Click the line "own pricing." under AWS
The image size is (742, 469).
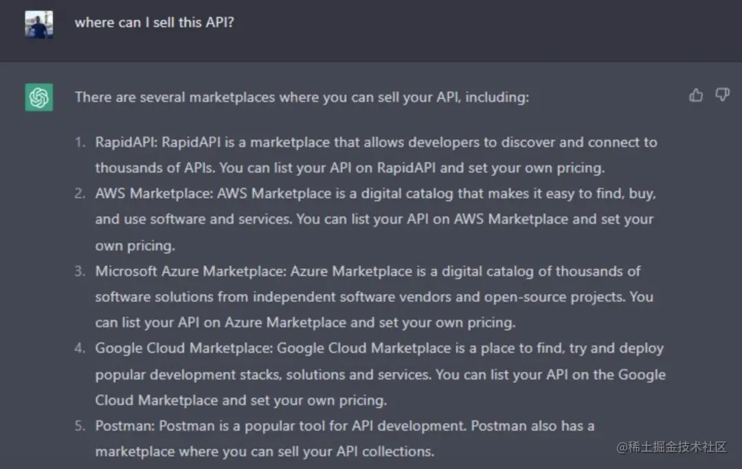[x=135, y=245]
